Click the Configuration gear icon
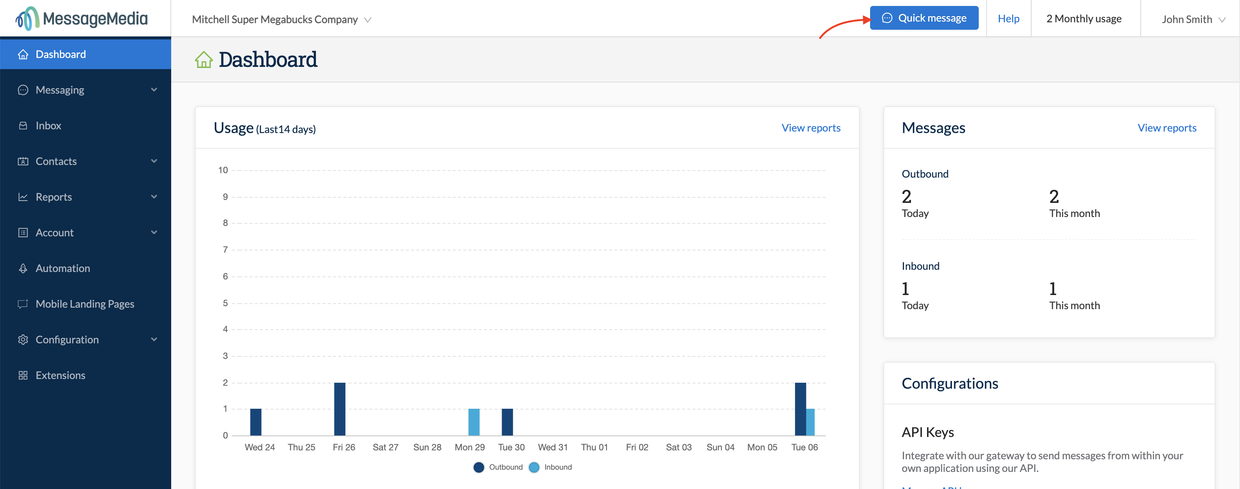Screen dimensions: 1240x489 point(23,340)
